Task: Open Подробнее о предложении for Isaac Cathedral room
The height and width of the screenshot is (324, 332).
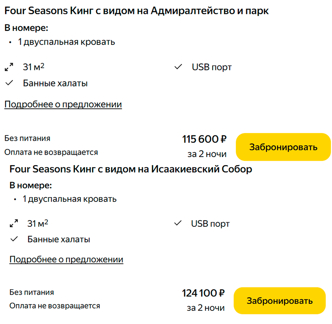Action: point(66,260)
